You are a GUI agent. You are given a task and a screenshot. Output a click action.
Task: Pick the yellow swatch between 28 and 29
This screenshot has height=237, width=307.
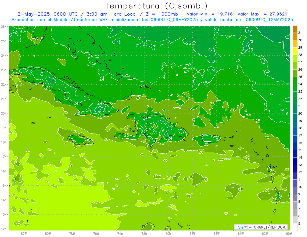(295, 51)
